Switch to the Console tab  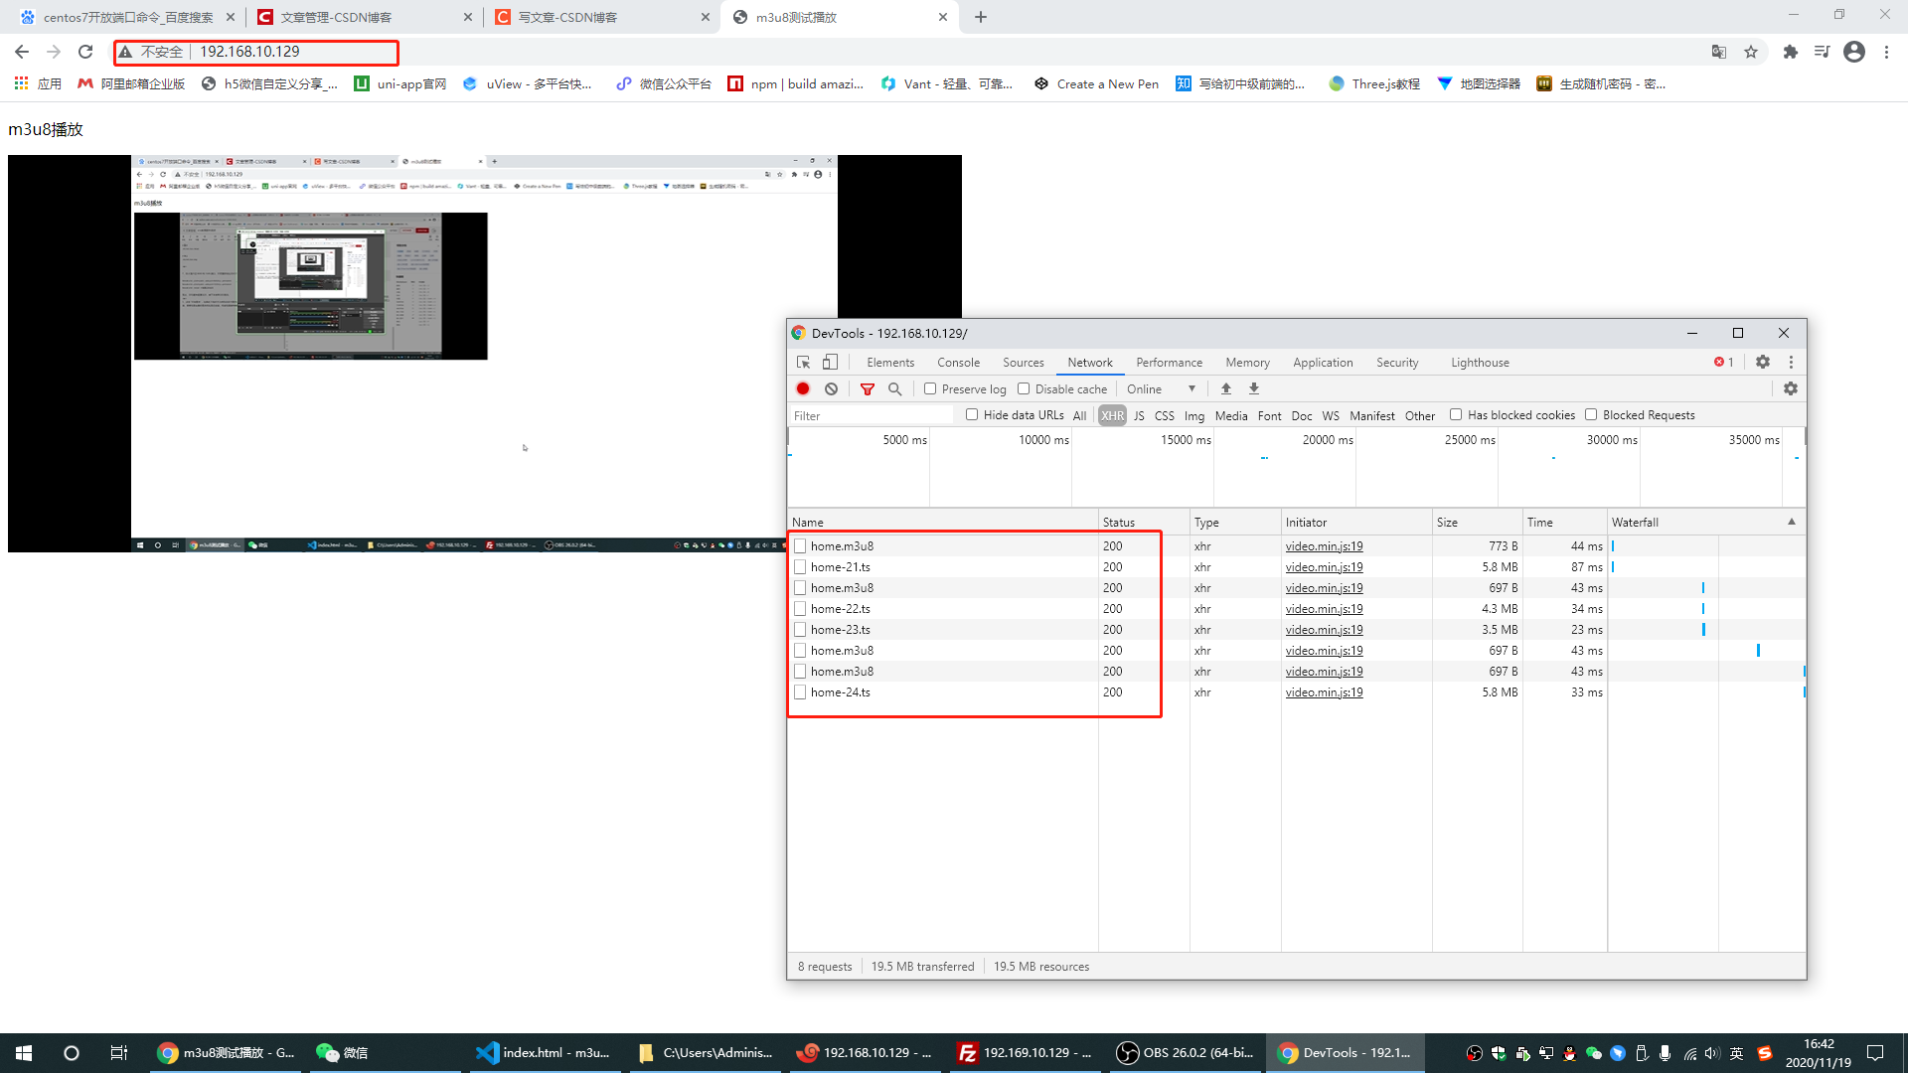pyautogui.click(x=958, y=362)
